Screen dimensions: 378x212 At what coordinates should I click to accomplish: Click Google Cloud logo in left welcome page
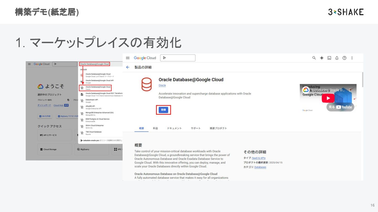[41, 64]
